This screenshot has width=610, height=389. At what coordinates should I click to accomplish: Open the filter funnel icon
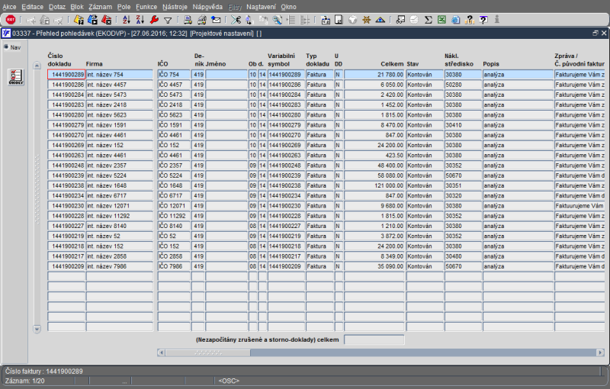tap(168, 20)
